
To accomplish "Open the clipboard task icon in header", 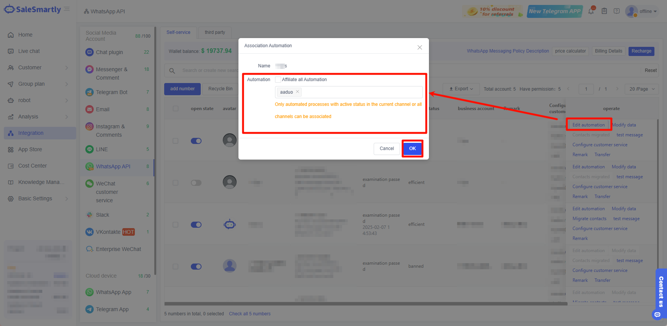I will tap(604, 11).
